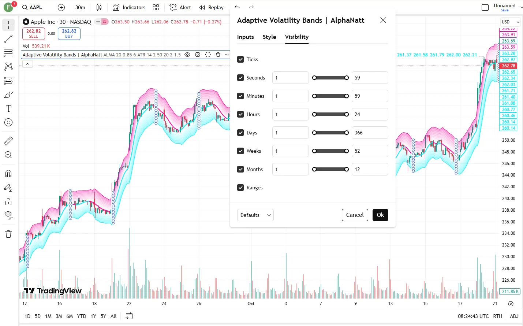Viewport: 523px width, 326px height.
Task: Open the Alert creation button
Action: pos(180,7)
